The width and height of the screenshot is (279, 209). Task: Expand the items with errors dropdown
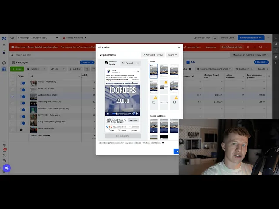(x=75, y=38)
